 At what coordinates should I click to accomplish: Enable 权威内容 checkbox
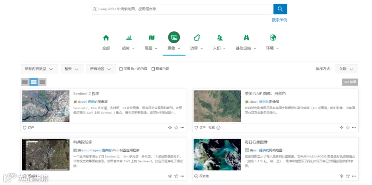coord(153,69)
